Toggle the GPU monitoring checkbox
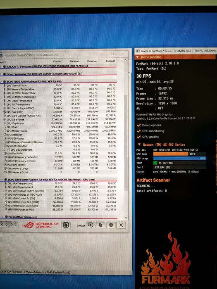 click(x=139, y=131)
